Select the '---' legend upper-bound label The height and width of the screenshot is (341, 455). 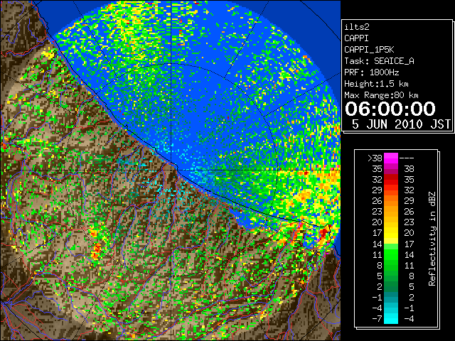407,158
